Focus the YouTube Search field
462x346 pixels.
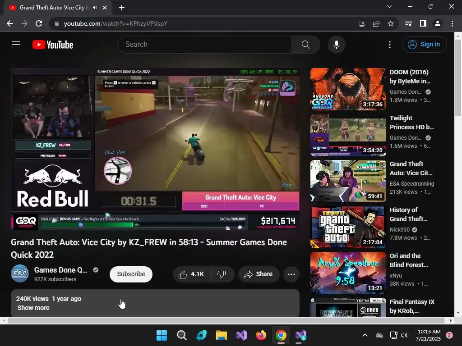(x=205, y=45)
